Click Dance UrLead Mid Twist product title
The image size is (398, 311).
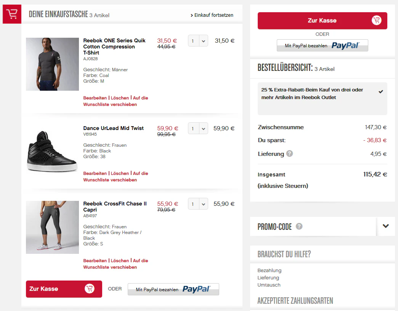click(x=114, y=128)
